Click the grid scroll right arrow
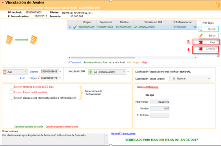 195,57
